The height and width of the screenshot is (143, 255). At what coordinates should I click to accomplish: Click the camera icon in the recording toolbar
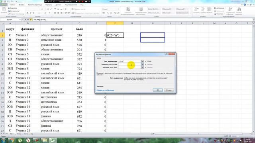click(x=86, y=2)
